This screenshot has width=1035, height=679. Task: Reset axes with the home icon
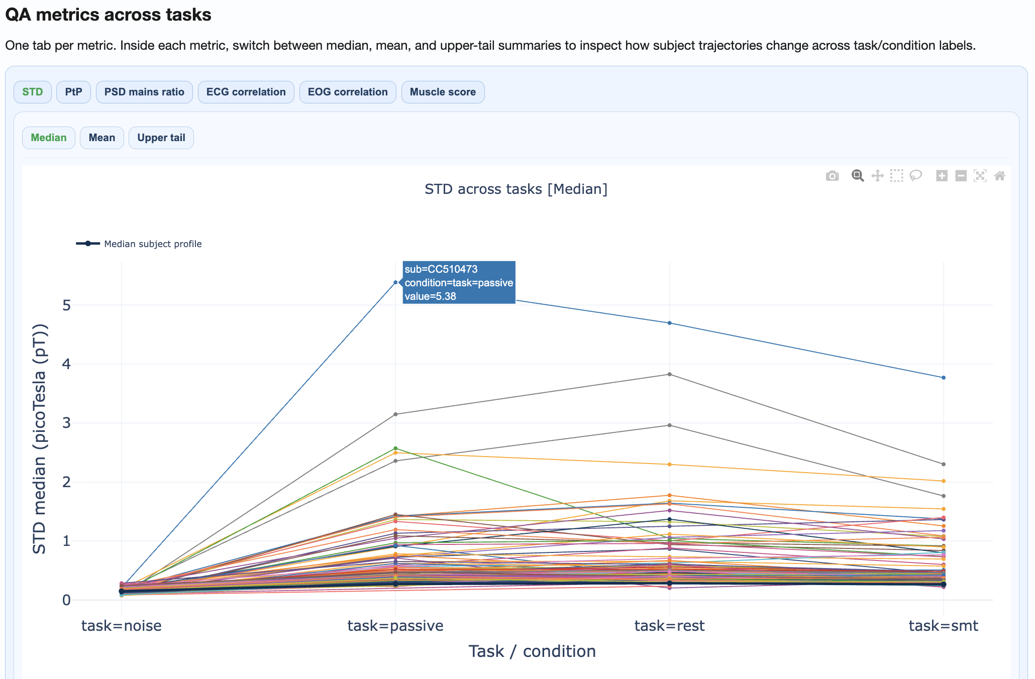[999, 176]
